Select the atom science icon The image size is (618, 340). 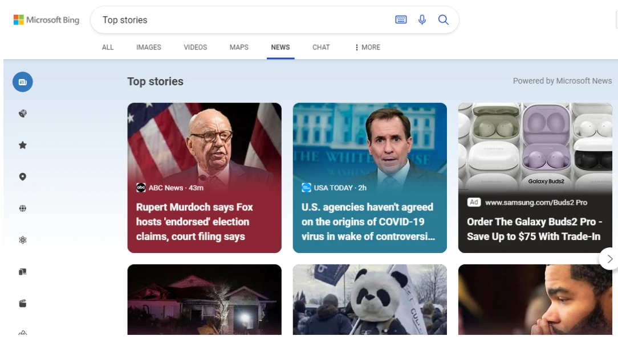23,240
